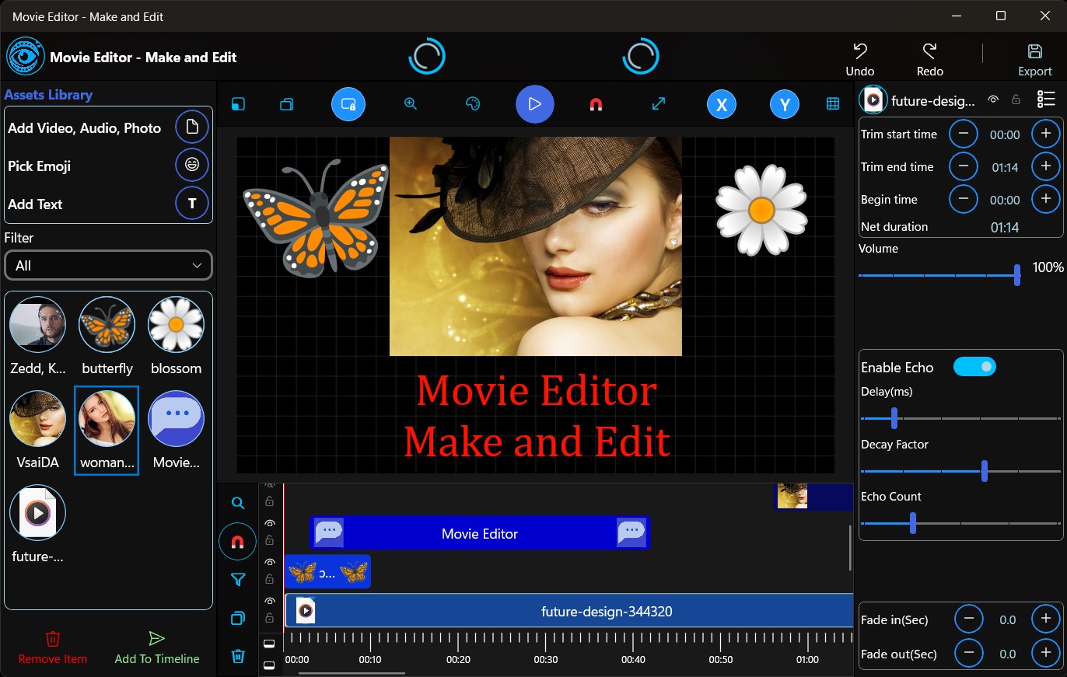Viewport: 1067px width, 677px height.
Task: Increase Trim end time with plus stepper
Action: 1046,166
